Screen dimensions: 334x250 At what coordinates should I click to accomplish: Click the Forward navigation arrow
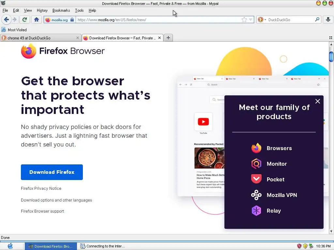(x=15, y=20)
